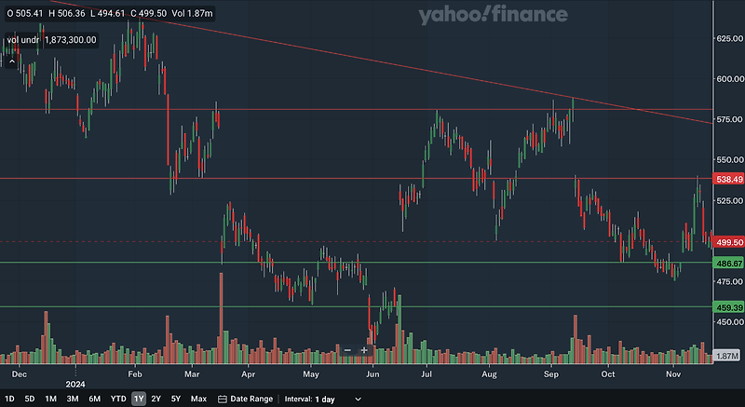Image resolution: width=745 pixels, height=407 pixels.
Task: Open the Date Range calendar picker
Action: pyautogui.click(x=245, y=399)
